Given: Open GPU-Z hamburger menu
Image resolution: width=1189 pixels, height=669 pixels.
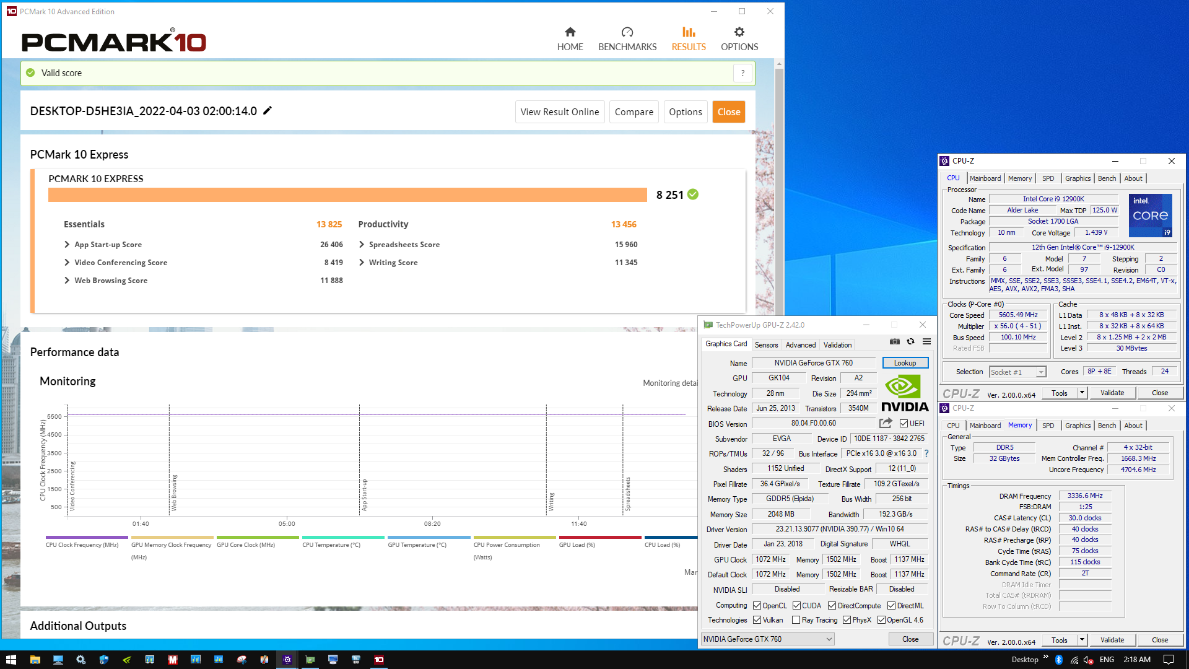Looking at the screenshot, I should pos(926,341).
